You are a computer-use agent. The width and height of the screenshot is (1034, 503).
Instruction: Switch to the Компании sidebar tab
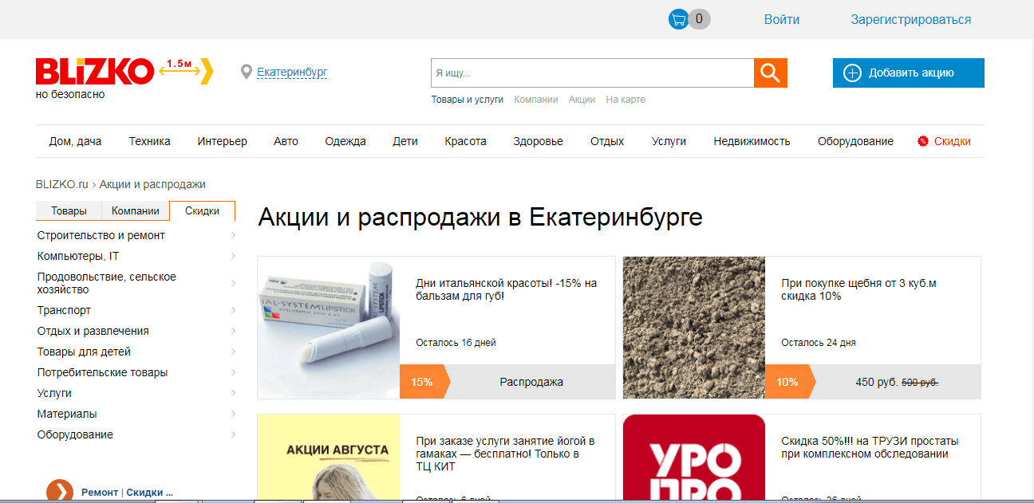tap(136, 211)
